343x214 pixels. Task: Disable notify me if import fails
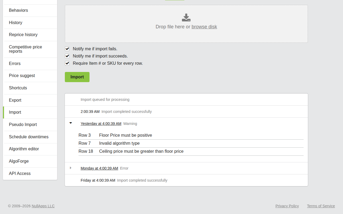[67, 49]
